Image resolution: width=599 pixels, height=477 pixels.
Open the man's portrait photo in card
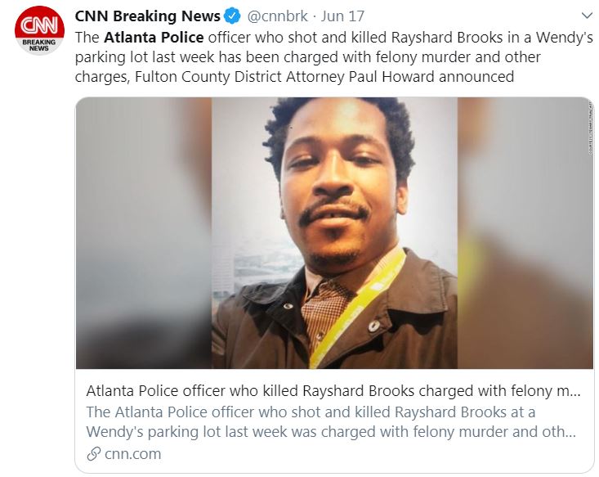click(334, 233)
